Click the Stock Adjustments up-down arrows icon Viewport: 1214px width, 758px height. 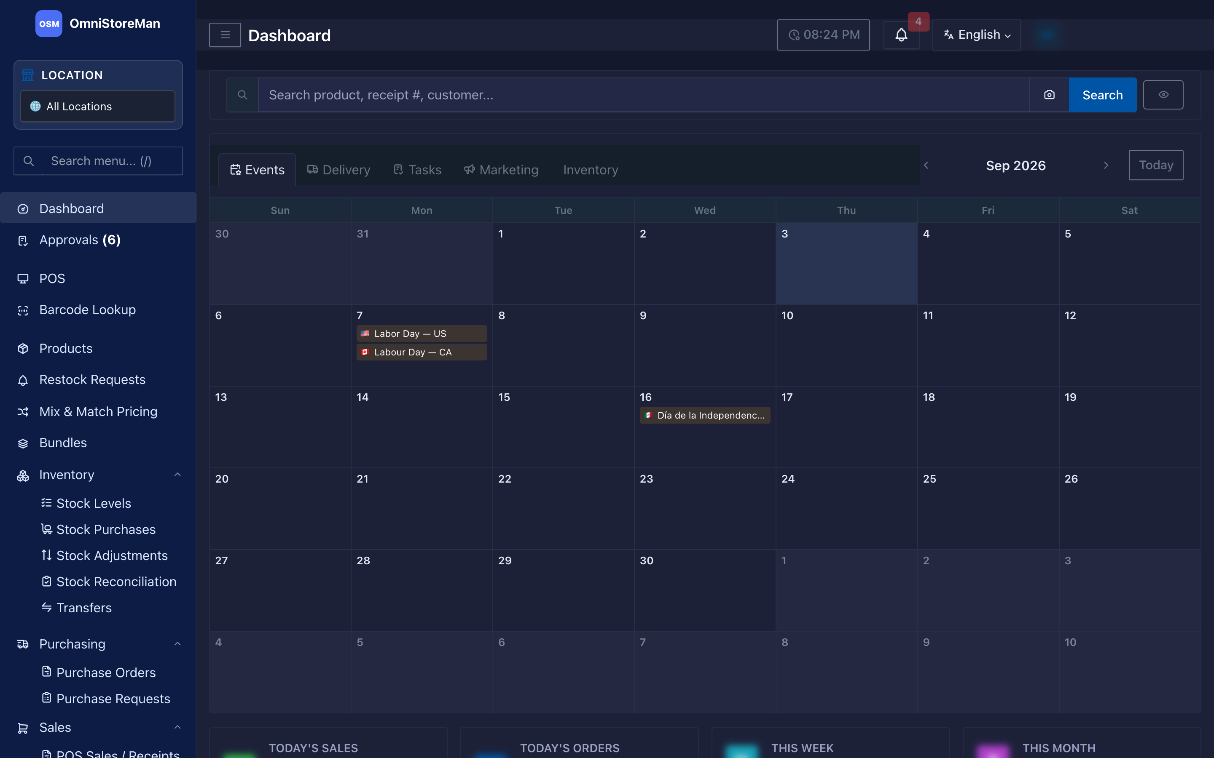coord(47,555)
